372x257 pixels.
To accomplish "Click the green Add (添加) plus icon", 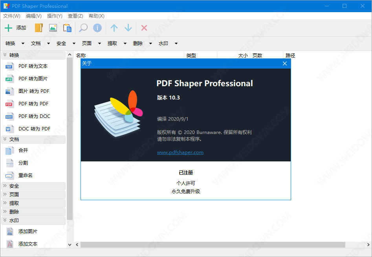I will point(8,28).
